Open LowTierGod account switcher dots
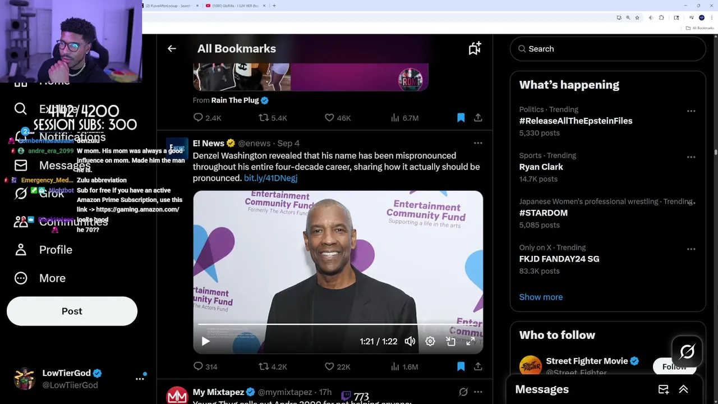Viewport: 718px width, 404px height. click(x=140, y=379)
